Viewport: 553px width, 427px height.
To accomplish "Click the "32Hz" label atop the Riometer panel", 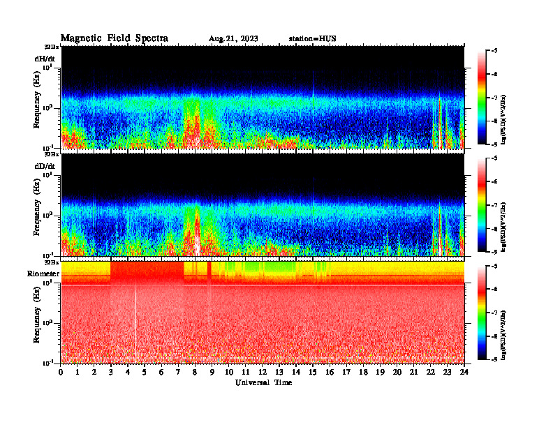I will coord(52,262).
